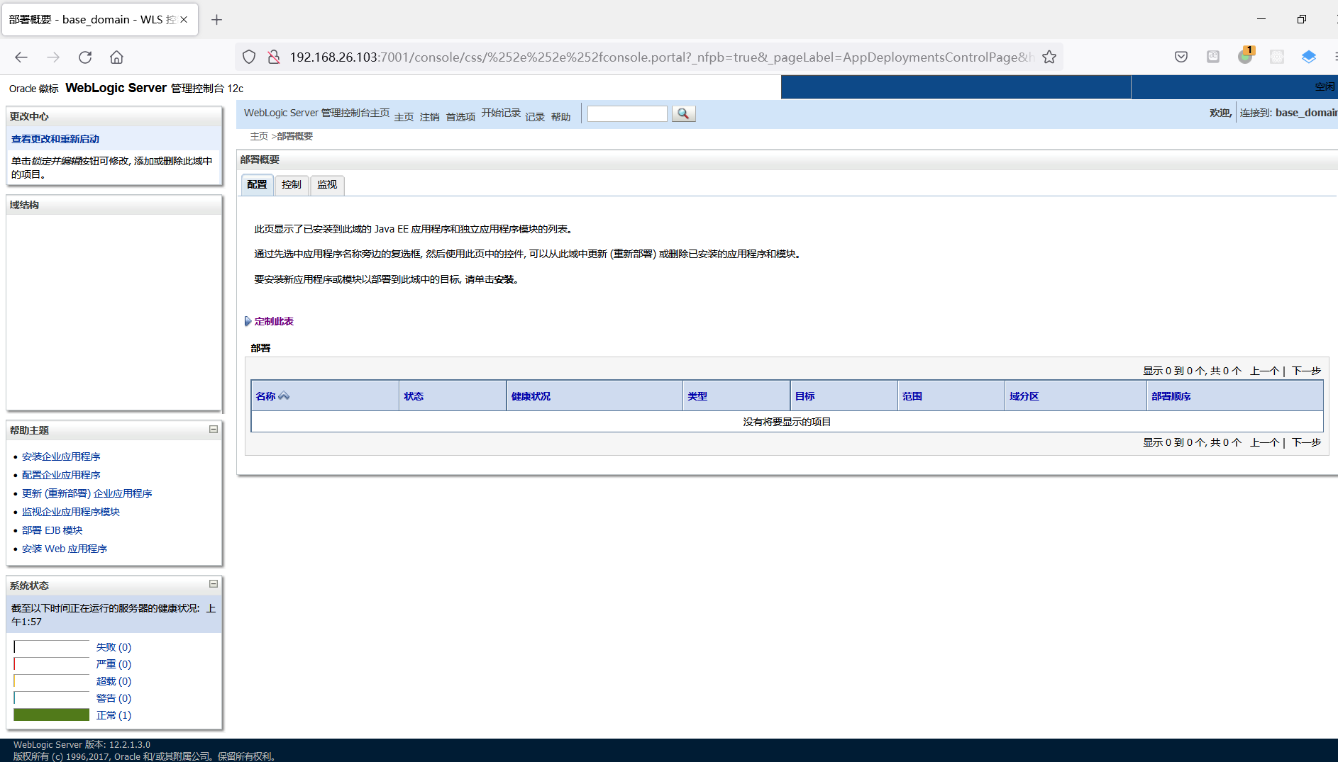
Task: Reload the page with refresh icon
Action: 85,57
